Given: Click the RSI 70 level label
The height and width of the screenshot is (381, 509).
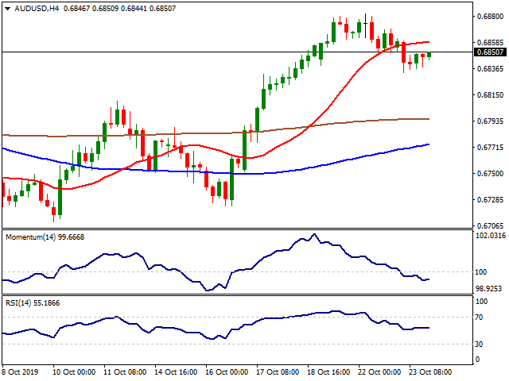Looking at the screenshot, I should click(479, 317).
